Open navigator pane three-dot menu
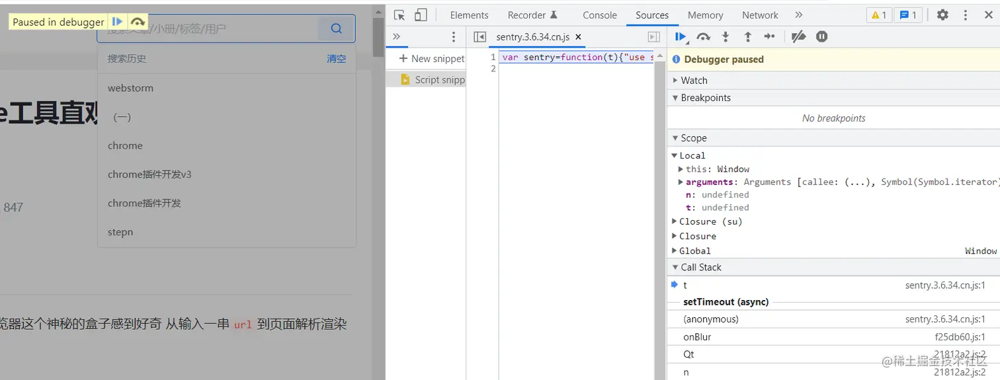This screenshot has width=1000, height=380. pos(454,36)
